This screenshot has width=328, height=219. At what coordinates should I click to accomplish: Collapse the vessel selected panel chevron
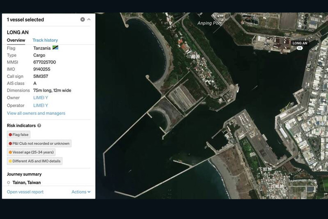(89, 19)
